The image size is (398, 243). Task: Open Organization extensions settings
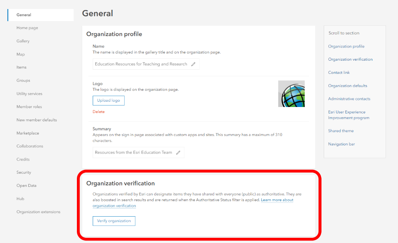(38, 212)
